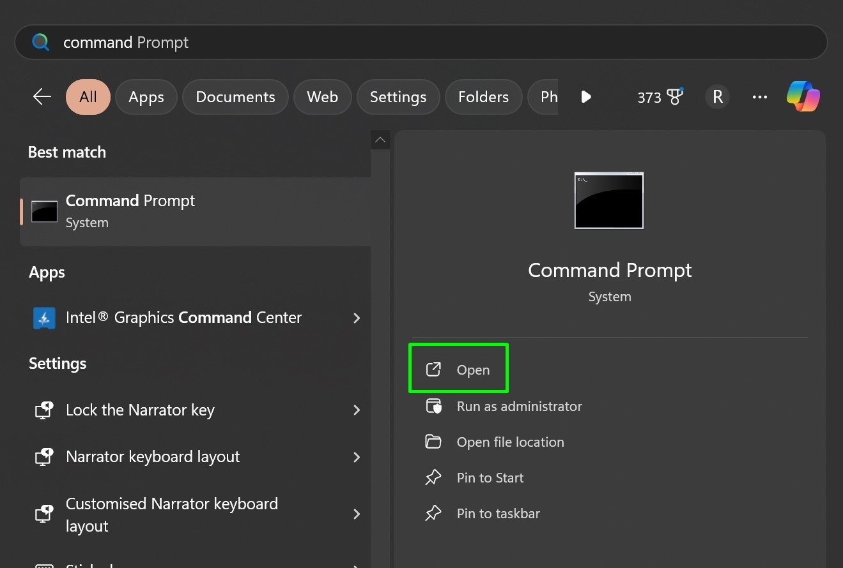Click the Open action icon

(x=433, y=370)
